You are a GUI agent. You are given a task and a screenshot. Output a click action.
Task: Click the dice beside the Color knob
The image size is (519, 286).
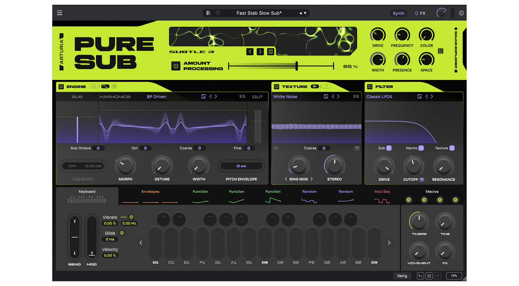[440, 51]
